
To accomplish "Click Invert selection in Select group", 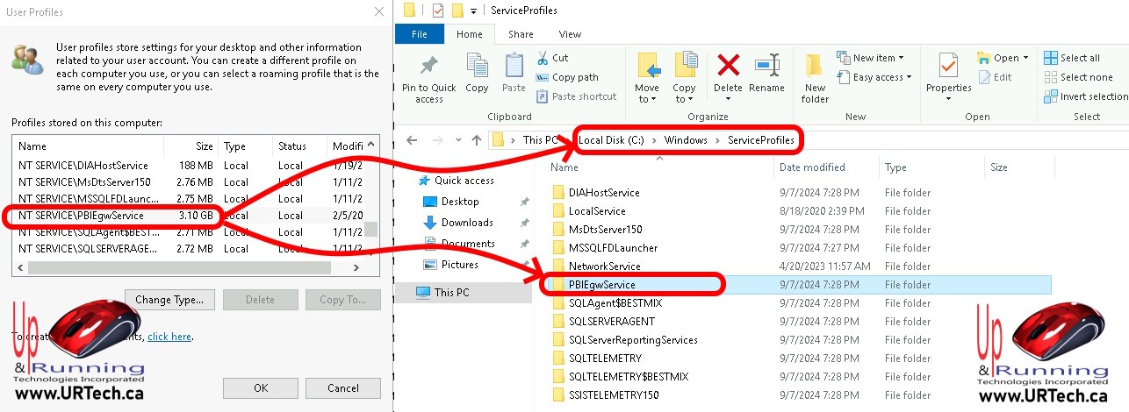I will 1051,96.
